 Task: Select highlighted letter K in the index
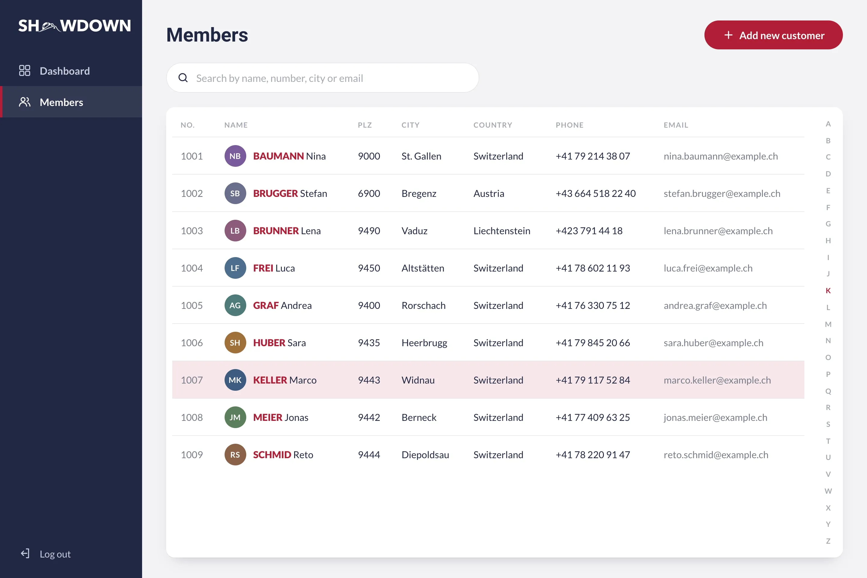pyautogui.click(x=828, y=291)
